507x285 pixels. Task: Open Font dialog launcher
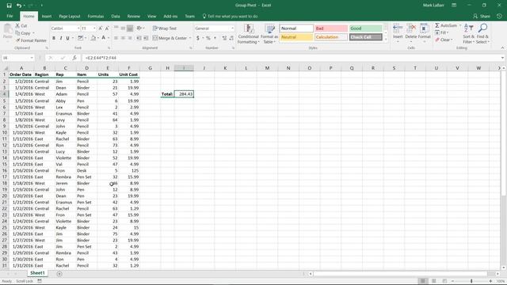click(109, 47)
